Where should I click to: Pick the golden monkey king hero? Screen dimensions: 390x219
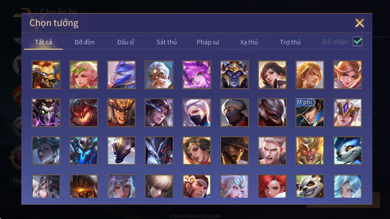tap(310, 151)
